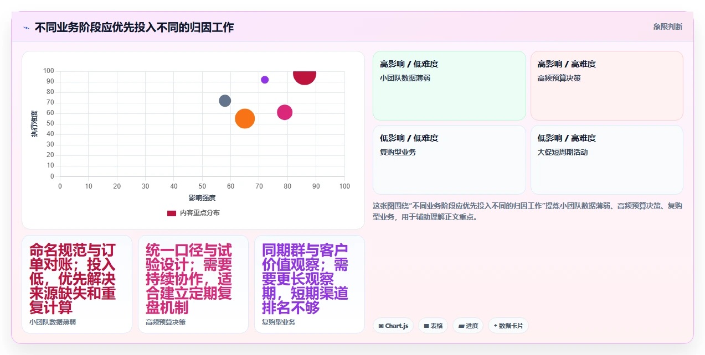Screen dimensions: 705x355
Task: Click the orange bubble in chart
Action: point(245,118)
